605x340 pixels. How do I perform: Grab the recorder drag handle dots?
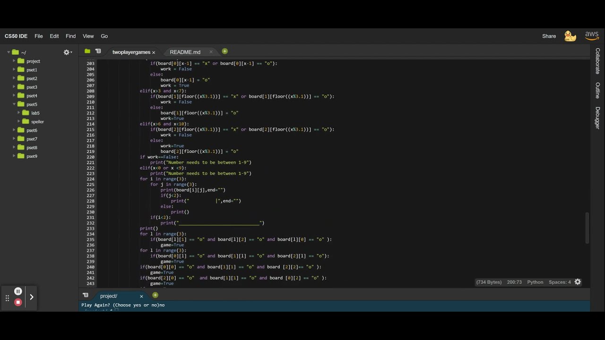click(x=7, y=297)
